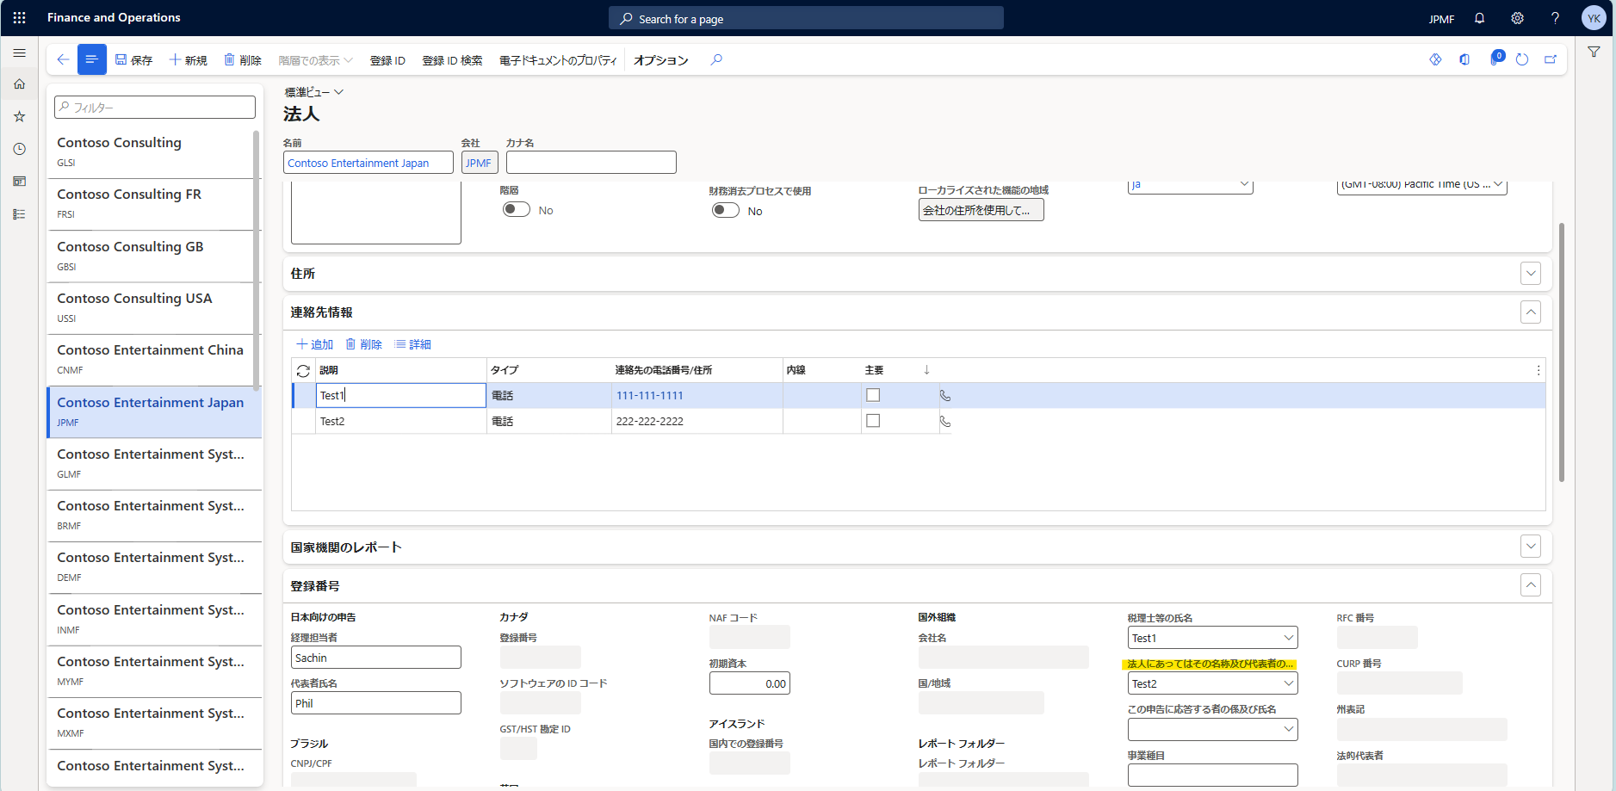Open Recent clock icon in sidebar
Screen dimensions: 1616x791
point(19,149)
